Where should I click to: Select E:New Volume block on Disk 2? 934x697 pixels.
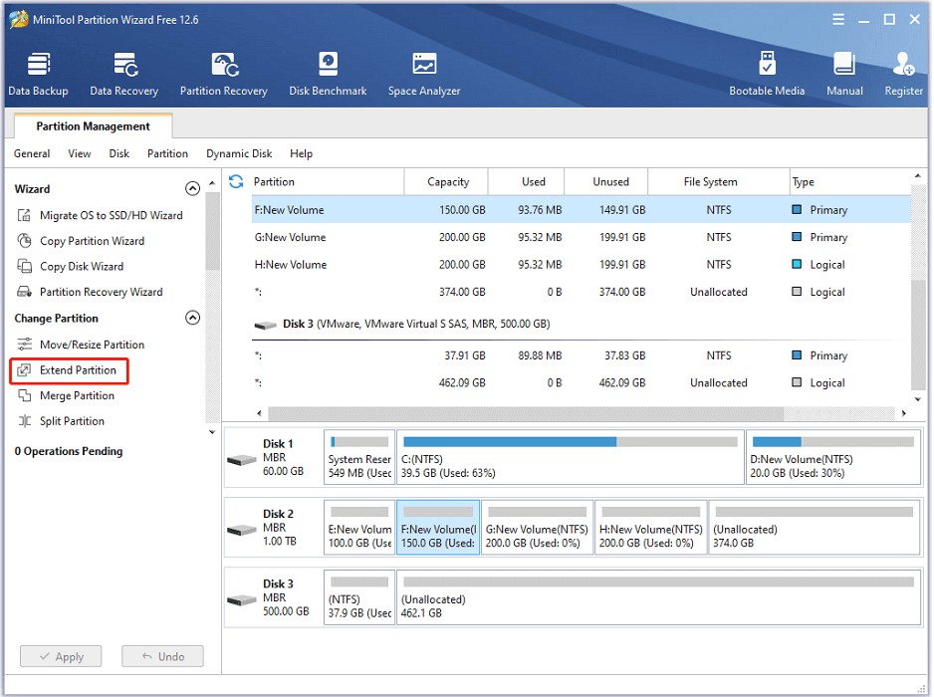point(359,528)
